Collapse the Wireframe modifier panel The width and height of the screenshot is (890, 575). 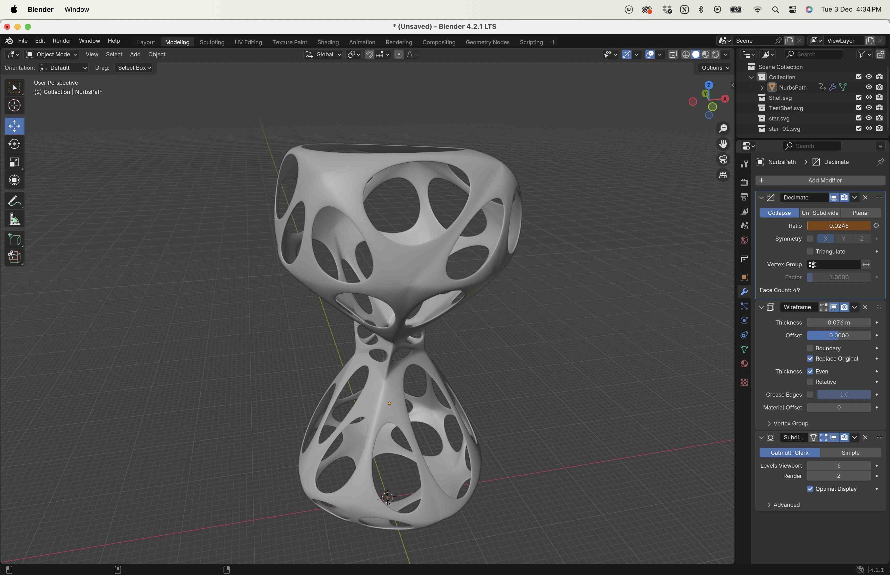click(x=761, y=307)
